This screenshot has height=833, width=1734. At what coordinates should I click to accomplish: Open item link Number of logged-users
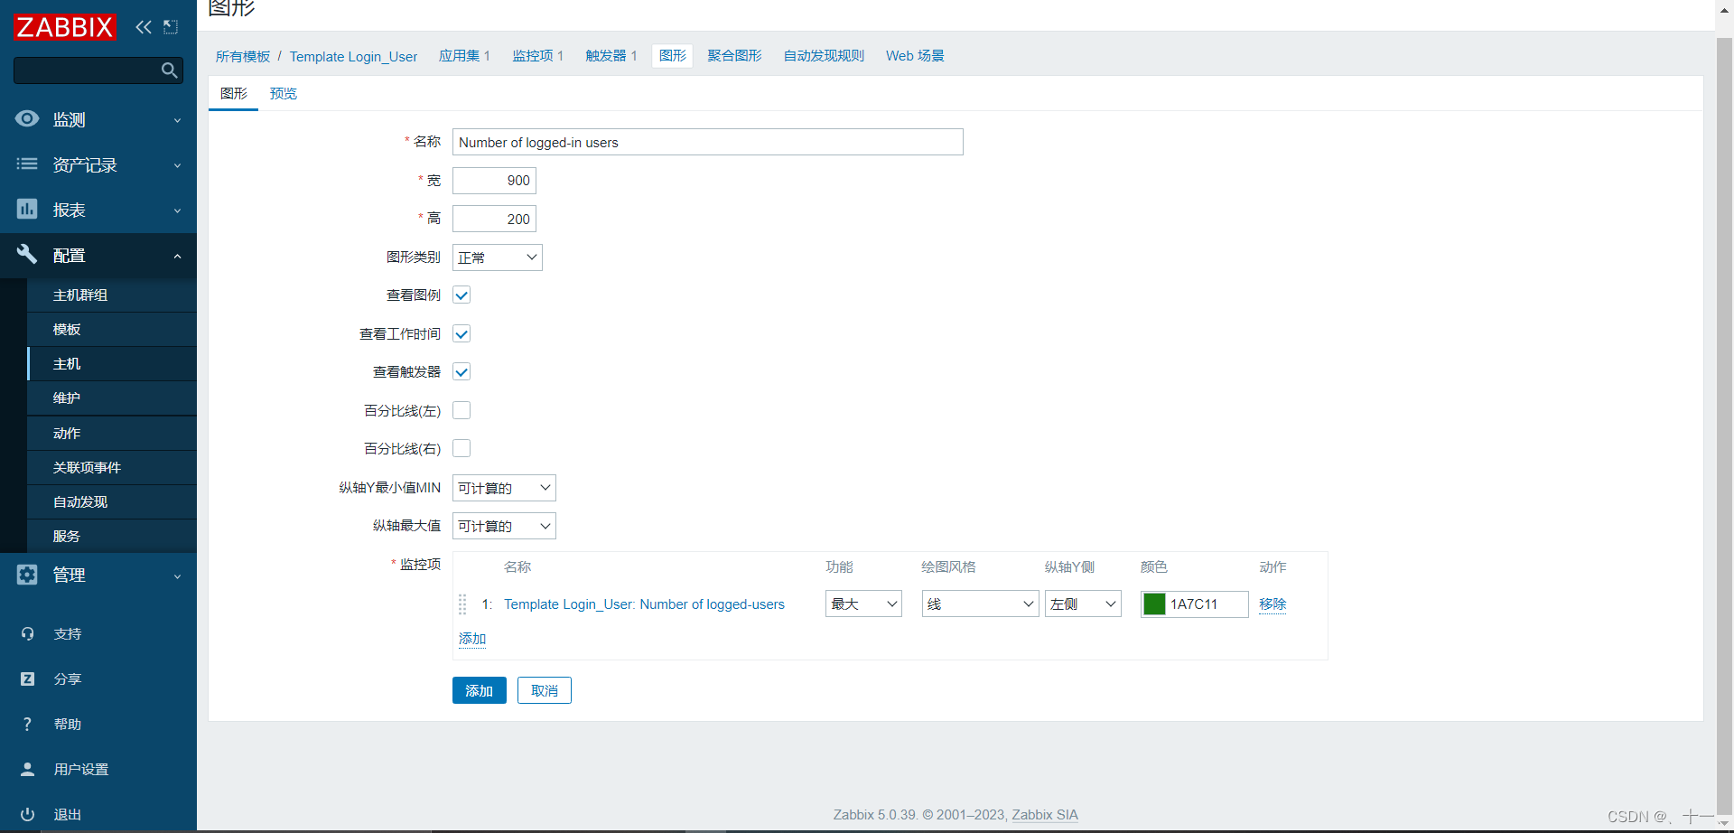point(644,604)
